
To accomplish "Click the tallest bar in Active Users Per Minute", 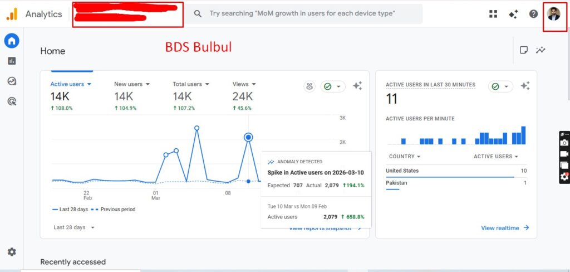I will pyautogui.click(x=523, y=135).
